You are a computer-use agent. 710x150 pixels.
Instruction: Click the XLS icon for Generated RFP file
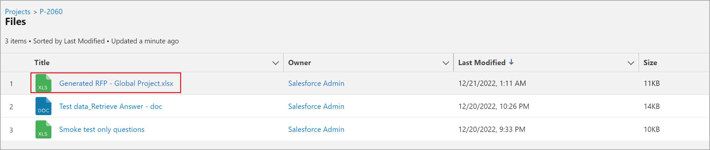[x=43, y=83]
